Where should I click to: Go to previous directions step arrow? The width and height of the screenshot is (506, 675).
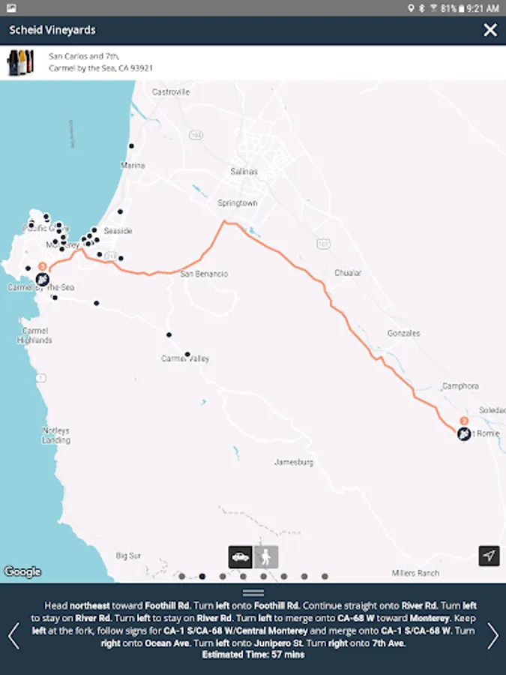13,635
